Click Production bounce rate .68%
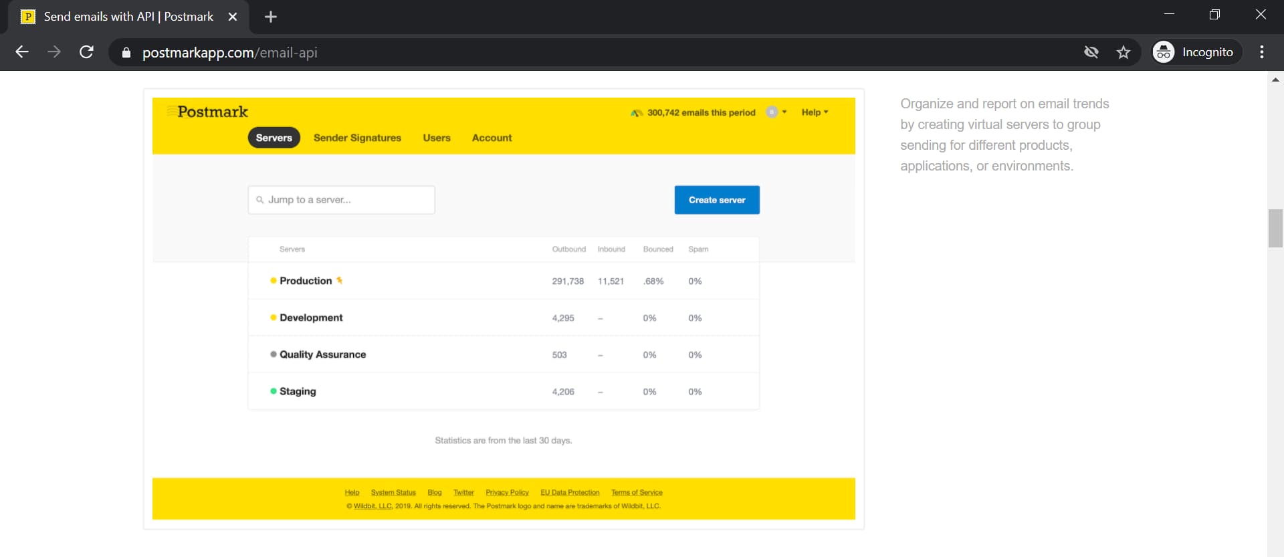The width and height of the screenshot is (1284, 557). coord(653,282)
